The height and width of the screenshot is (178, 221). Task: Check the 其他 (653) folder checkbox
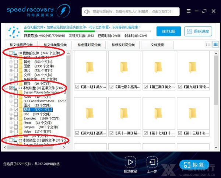tap(16, 62)
